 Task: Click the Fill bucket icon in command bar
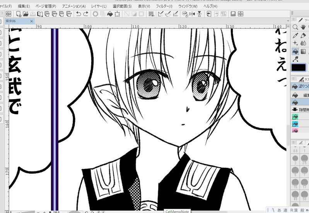[110, 14]
